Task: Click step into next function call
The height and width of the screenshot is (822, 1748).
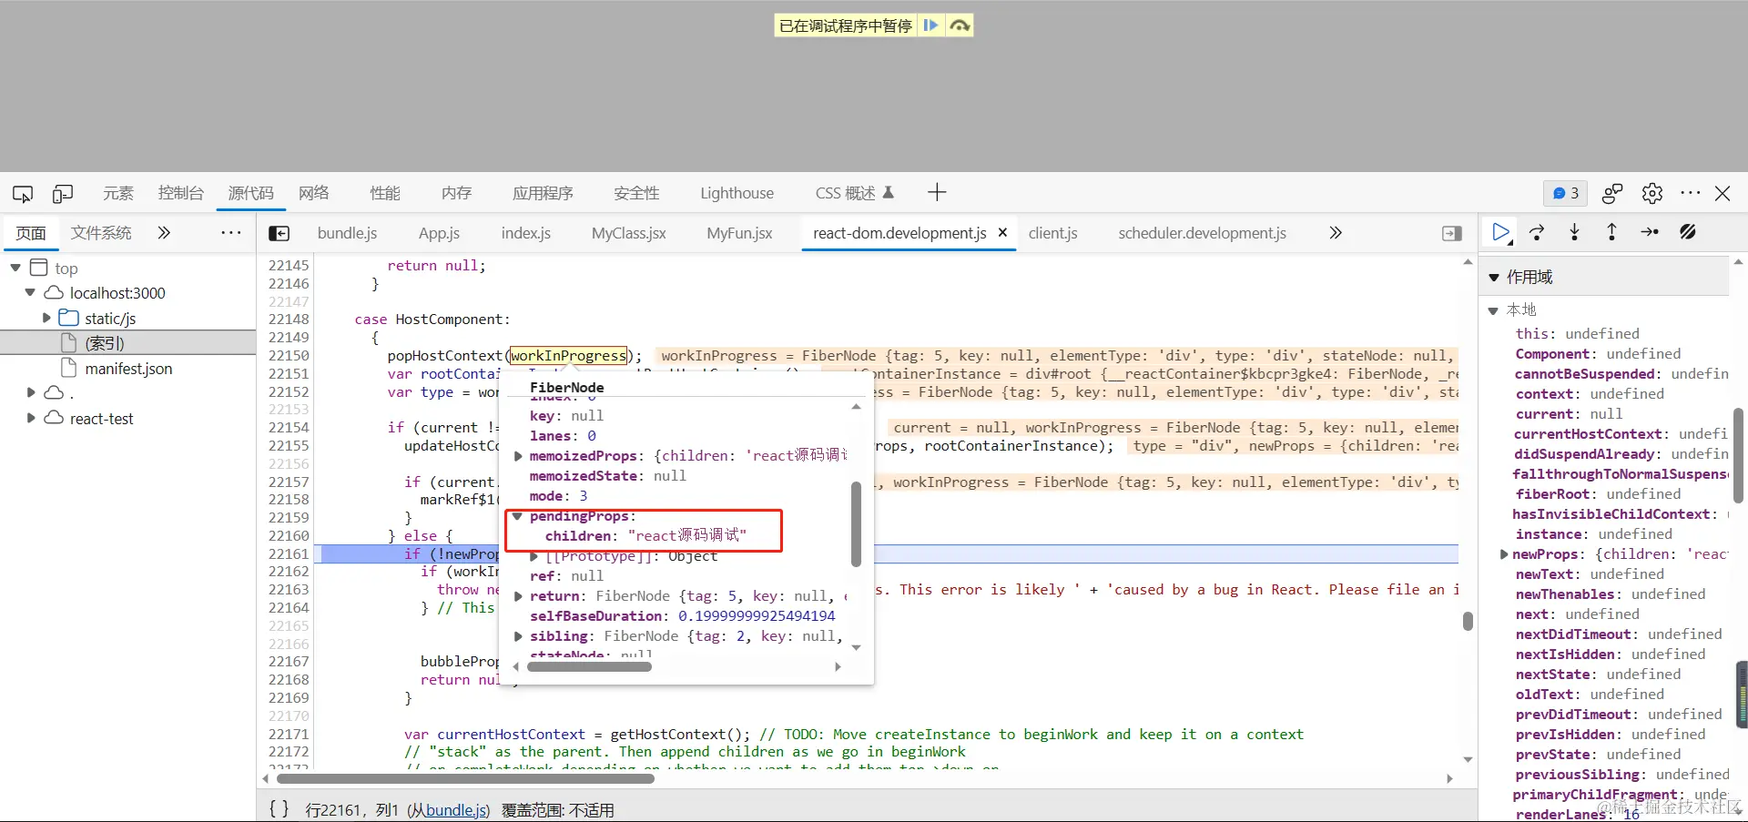Action: coord(1574,233)
